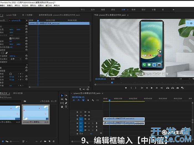194x145 pixels.
Task: Click Add Marker in Program monitor
Action: point(126,88)
